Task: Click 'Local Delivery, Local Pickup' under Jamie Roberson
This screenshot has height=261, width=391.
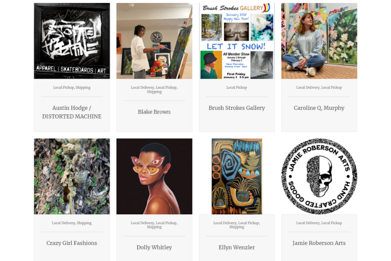Action: [x=319, y=223]
